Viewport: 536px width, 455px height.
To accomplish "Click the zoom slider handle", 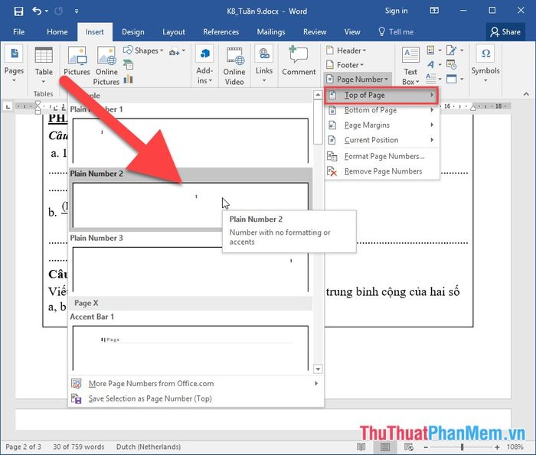I will tap(462, 447).
